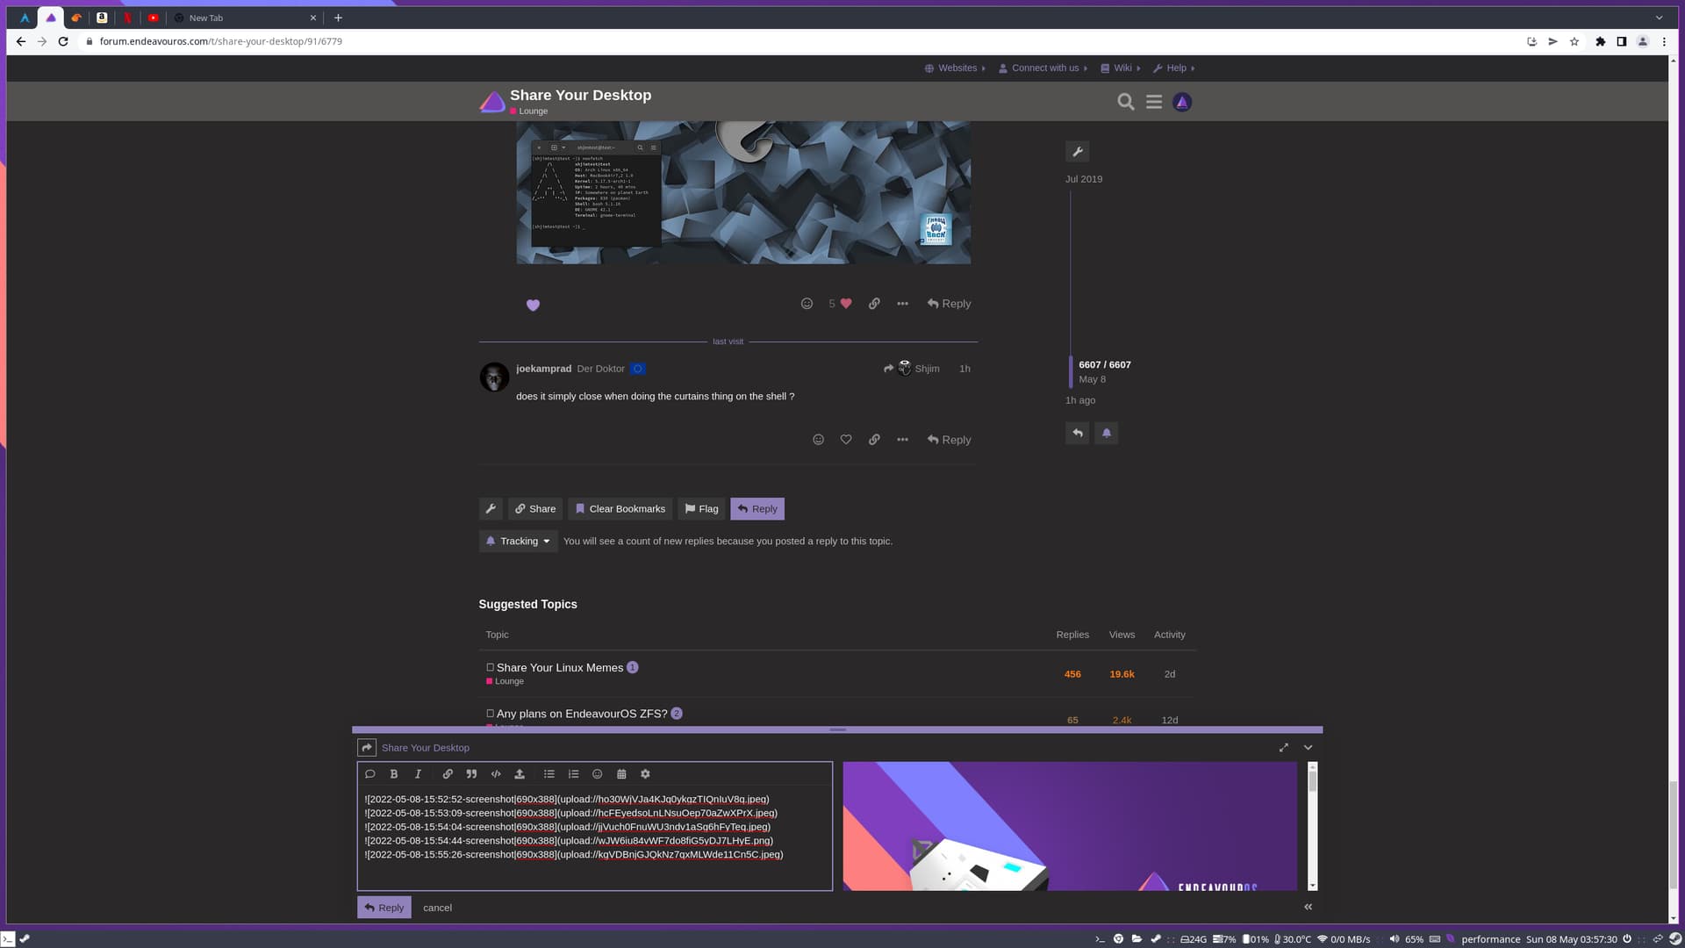The image size is (1685, 948).
Task: Click the topic timeline scroller handle
Action: point(1071,371)
